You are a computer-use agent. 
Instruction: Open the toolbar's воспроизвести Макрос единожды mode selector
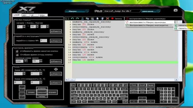(x=146, y=19)
